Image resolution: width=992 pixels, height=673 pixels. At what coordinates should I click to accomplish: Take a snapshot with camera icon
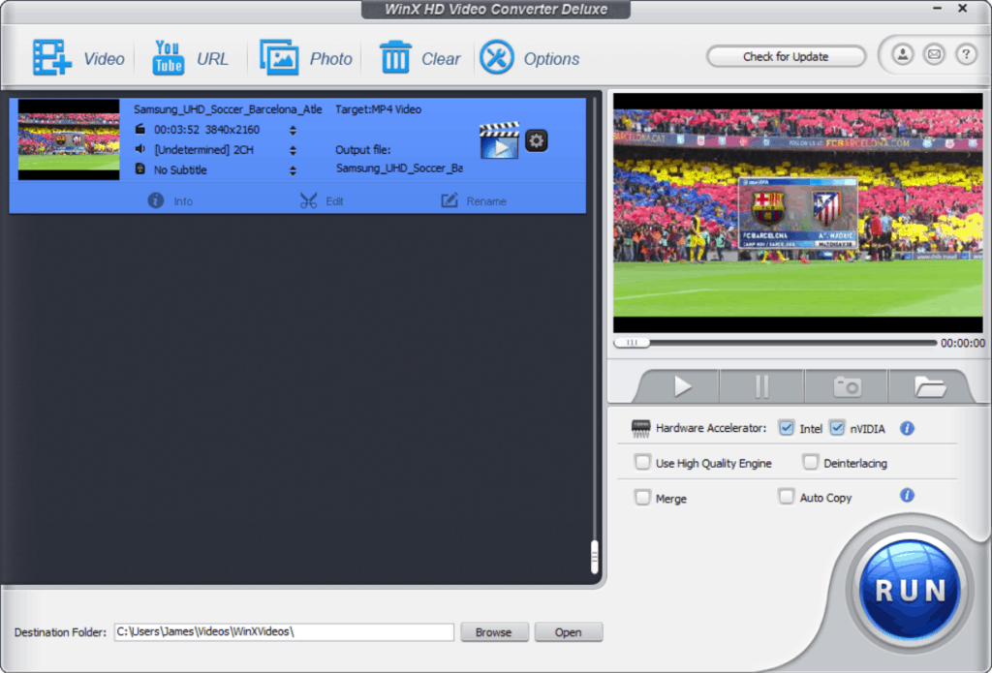click(x=848, y=386)
